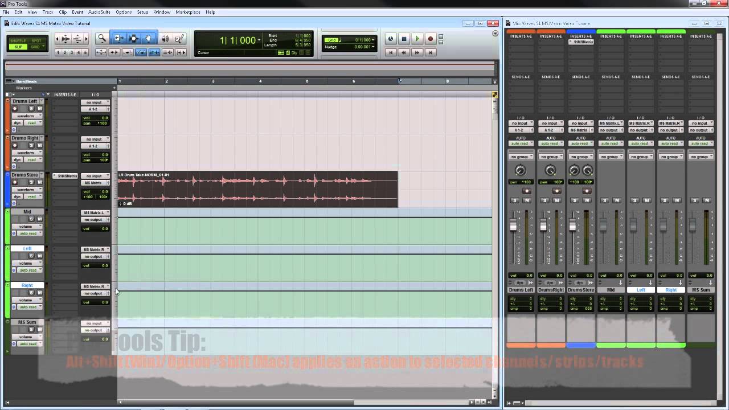Recall zoom preset 5
This screenshot has width=729, height=410.
coord(85,52)
